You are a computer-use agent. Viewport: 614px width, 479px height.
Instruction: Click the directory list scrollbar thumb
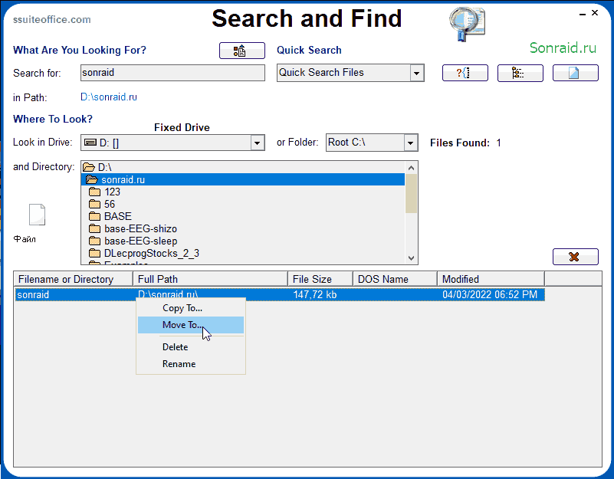[411, 194]
